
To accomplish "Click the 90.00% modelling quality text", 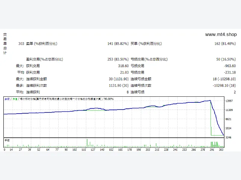I will click(x=109, y=99).
